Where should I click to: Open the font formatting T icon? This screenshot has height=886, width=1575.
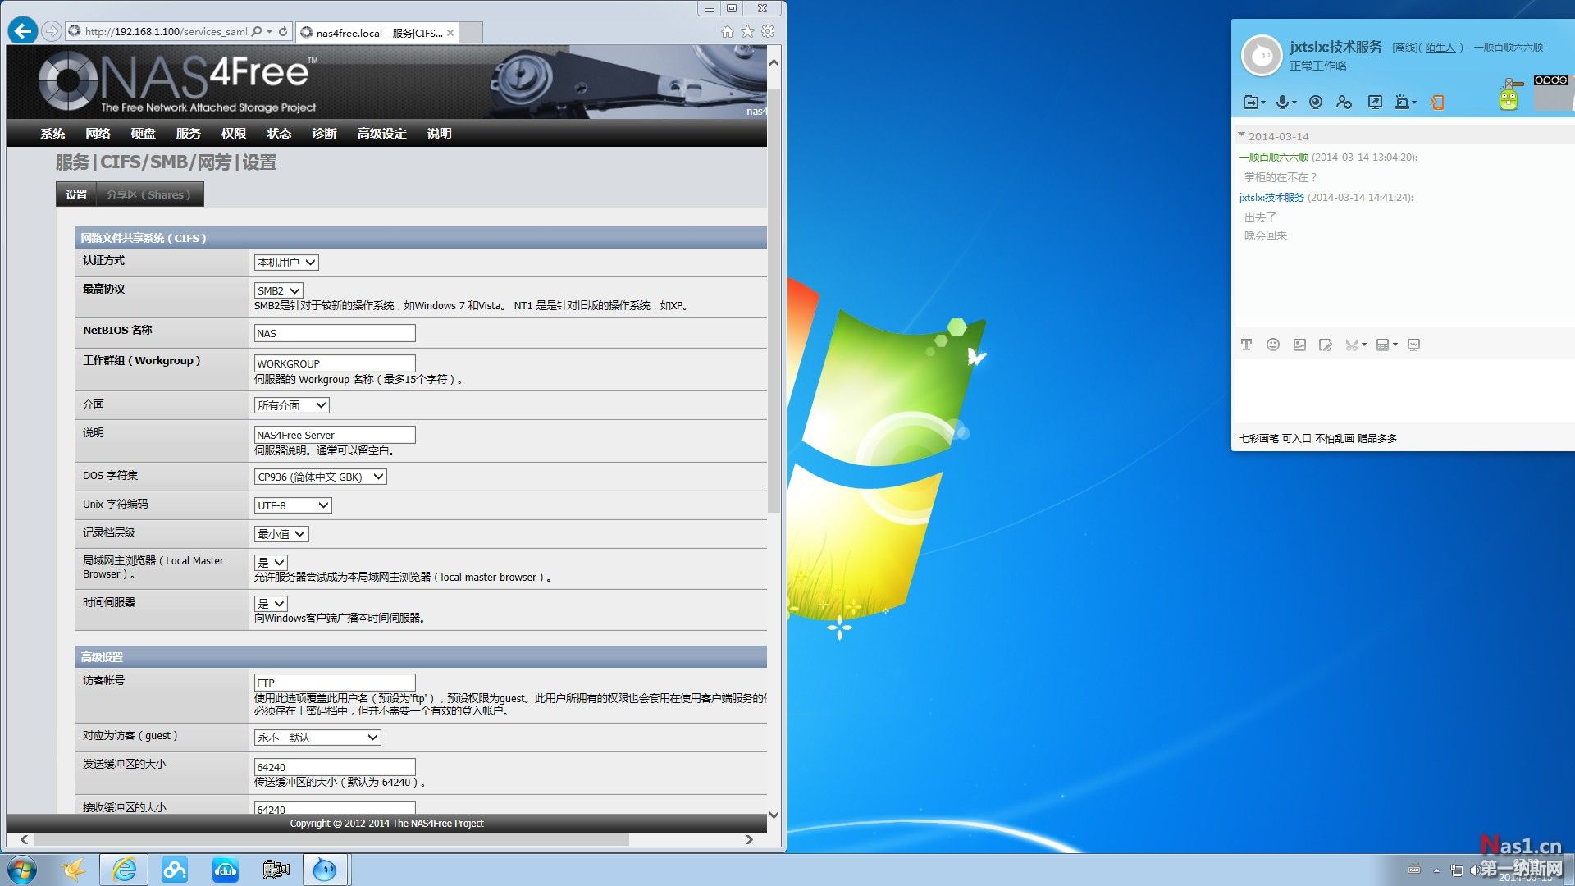tap(1246, 345)
